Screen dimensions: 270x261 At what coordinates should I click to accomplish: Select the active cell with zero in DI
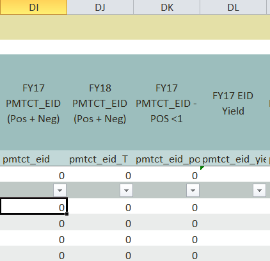tap(33, 207)
